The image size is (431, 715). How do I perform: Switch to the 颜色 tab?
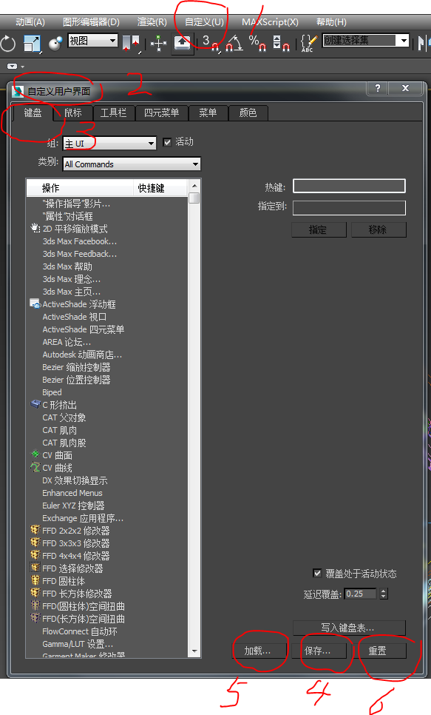248,113
